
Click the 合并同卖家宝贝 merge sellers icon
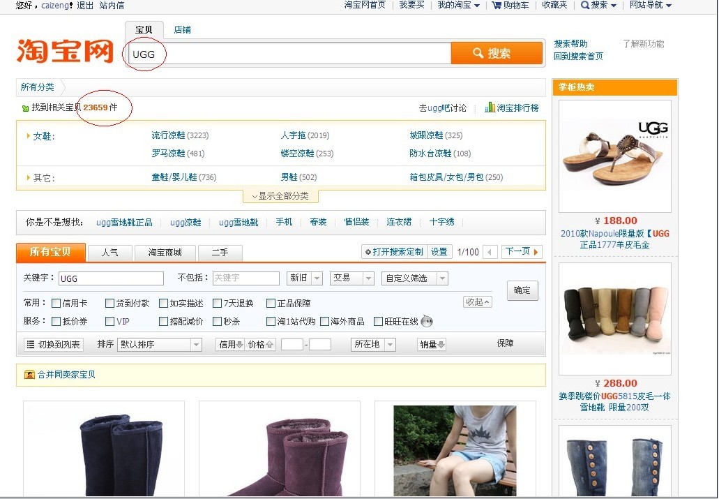29,375
